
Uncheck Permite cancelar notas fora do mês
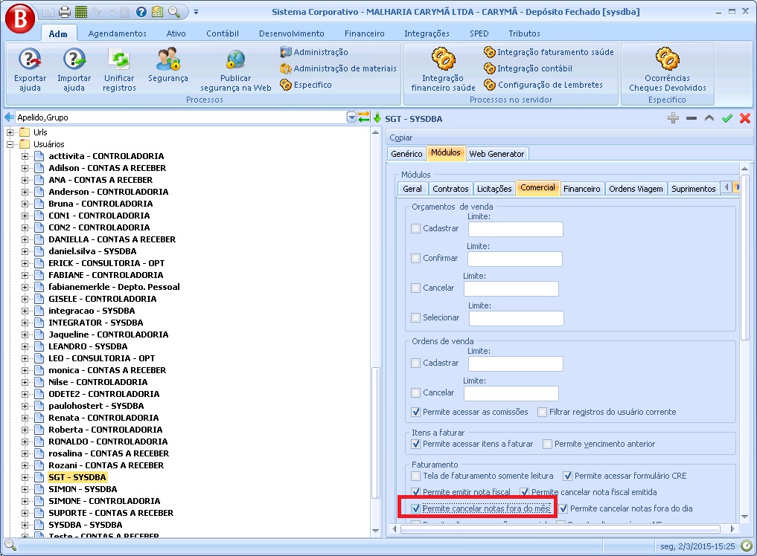(416, 509)
